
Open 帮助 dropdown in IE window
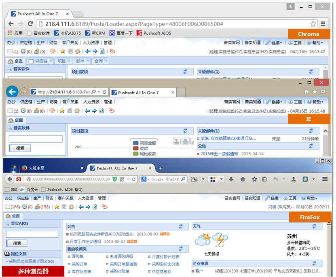point(315,102)
